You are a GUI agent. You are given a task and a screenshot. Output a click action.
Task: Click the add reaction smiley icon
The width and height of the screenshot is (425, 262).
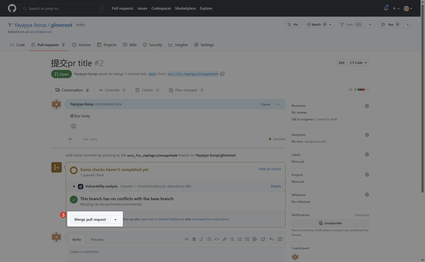73,126
